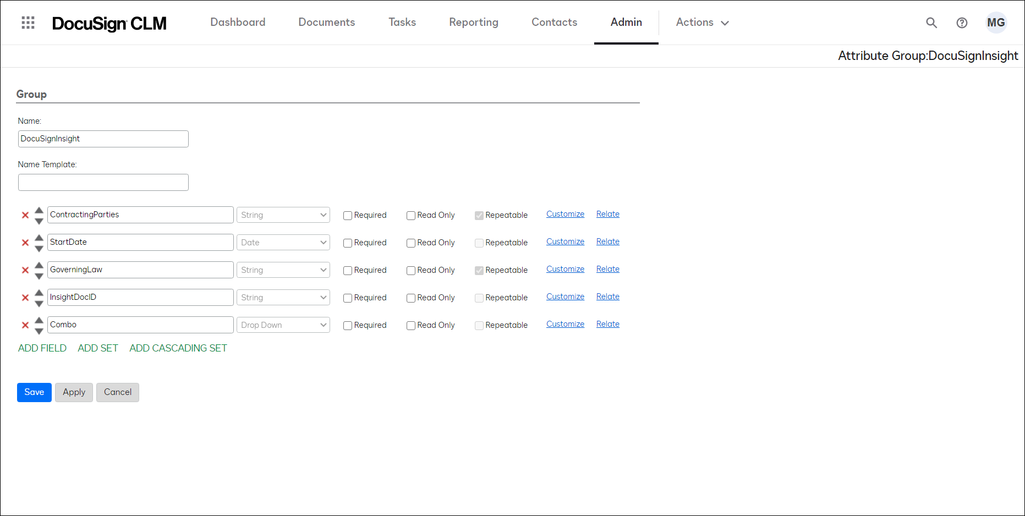This screenshot has width=1025, height=516.
Task: Delete the InsightDocID field with red X
Action: coord(25,298)
